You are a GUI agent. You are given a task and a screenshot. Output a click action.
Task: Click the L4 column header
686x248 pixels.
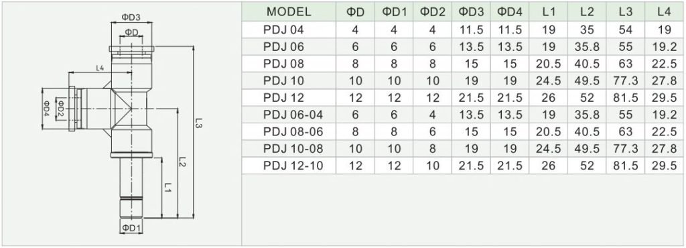coord(664,12)
